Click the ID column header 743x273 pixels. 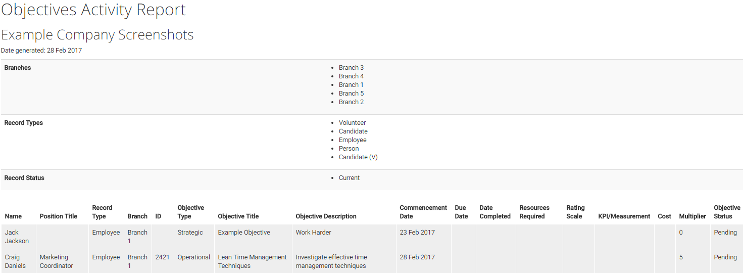tap(158, 216)
